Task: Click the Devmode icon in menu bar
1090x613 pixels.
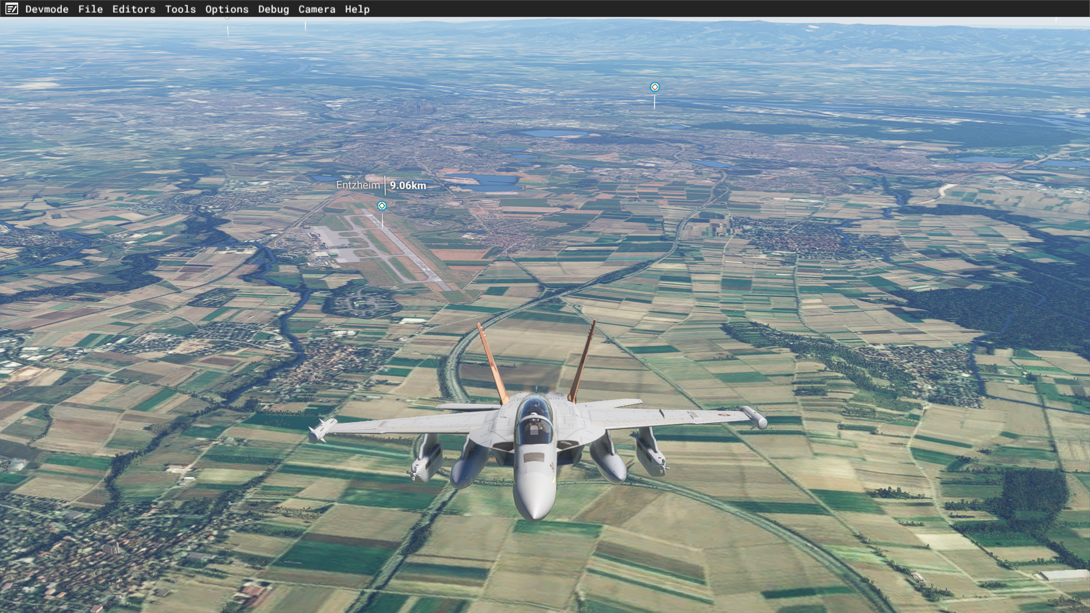Action: click(11, 9)
